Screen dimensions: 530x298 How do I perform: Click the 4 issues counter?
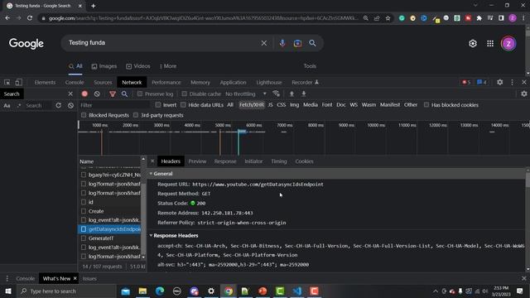tap(482, 82)
